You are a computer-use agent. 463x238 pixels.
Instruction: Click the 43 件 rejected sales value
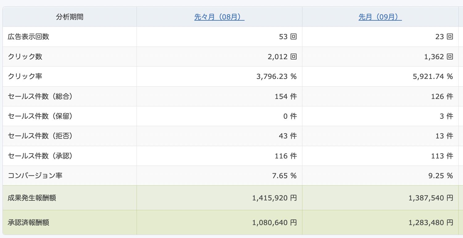click(287, 136)
